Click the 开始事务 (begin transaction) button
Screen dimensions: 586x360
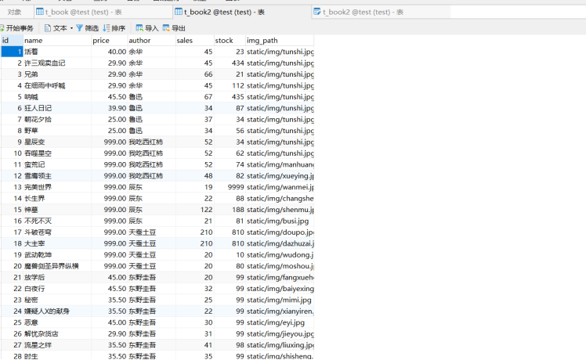click(16, 28)
